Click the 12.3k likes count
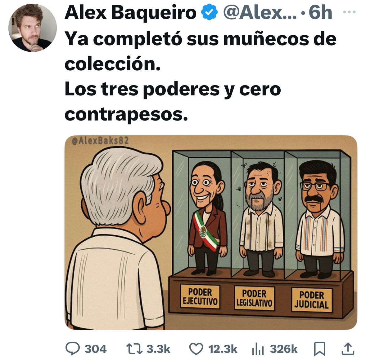Screen dimensions: 366x359 (223, 349)
